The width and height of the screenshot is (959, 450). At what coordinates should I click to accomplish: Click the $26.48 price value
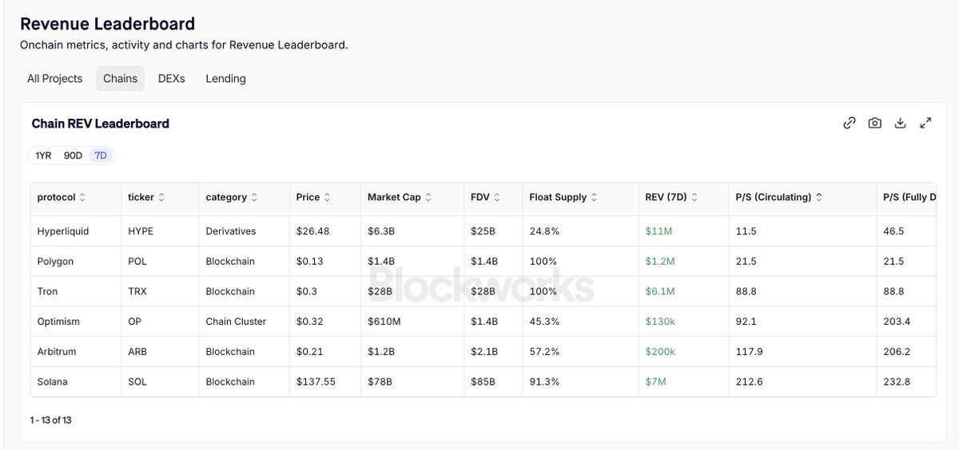point(312,231)
